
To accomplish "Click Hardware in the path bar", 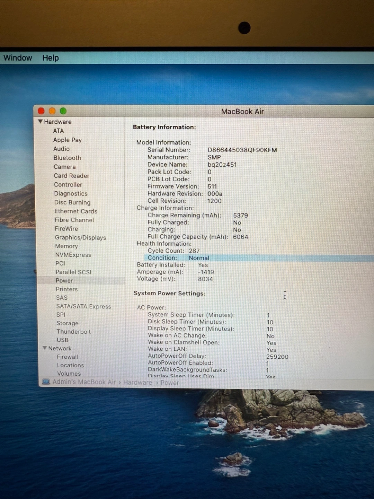I will tap(137, 382).
